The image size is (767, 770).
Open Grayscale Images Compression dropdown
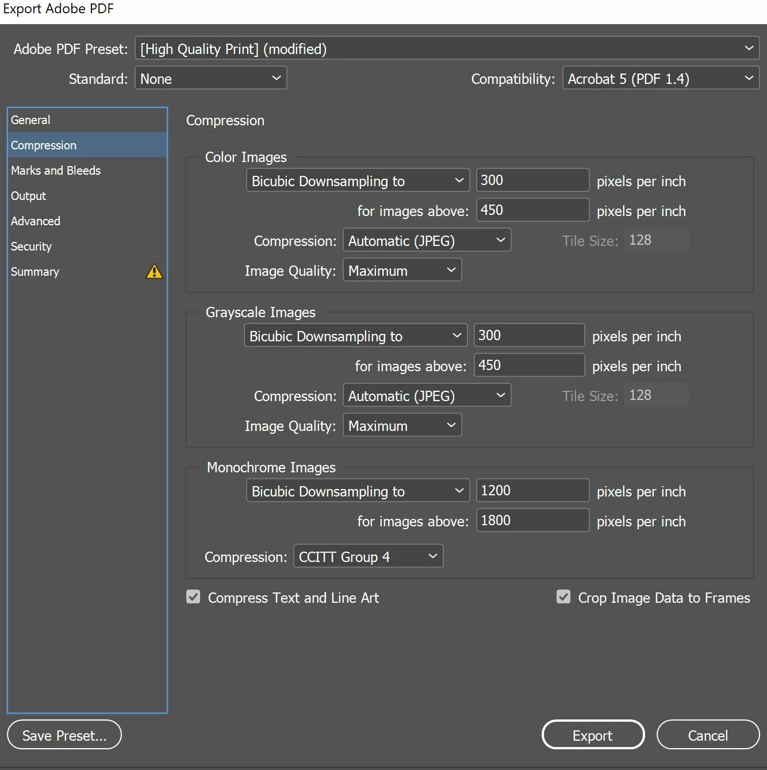click(x=427, y=395)
